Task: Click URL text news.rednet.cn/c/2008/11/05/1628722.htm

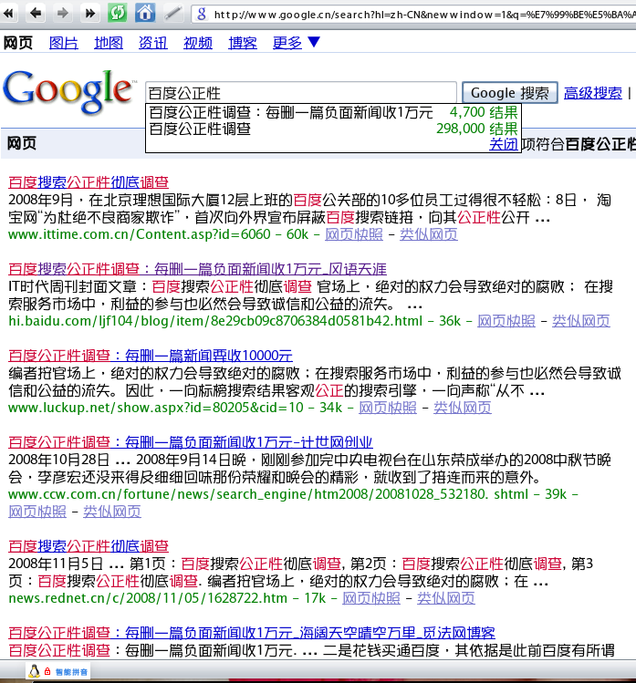Action: point(148,598)
